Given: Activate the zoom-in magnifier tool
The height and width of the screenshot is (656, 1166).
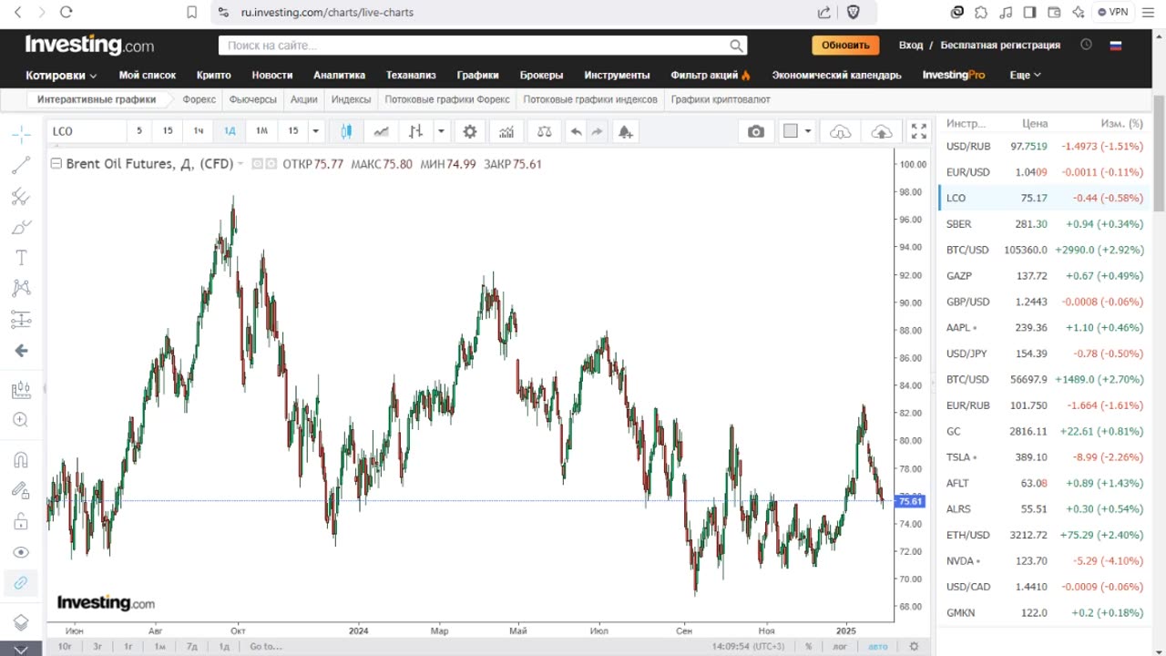Looking at the screenshot, I should point(22,420).
